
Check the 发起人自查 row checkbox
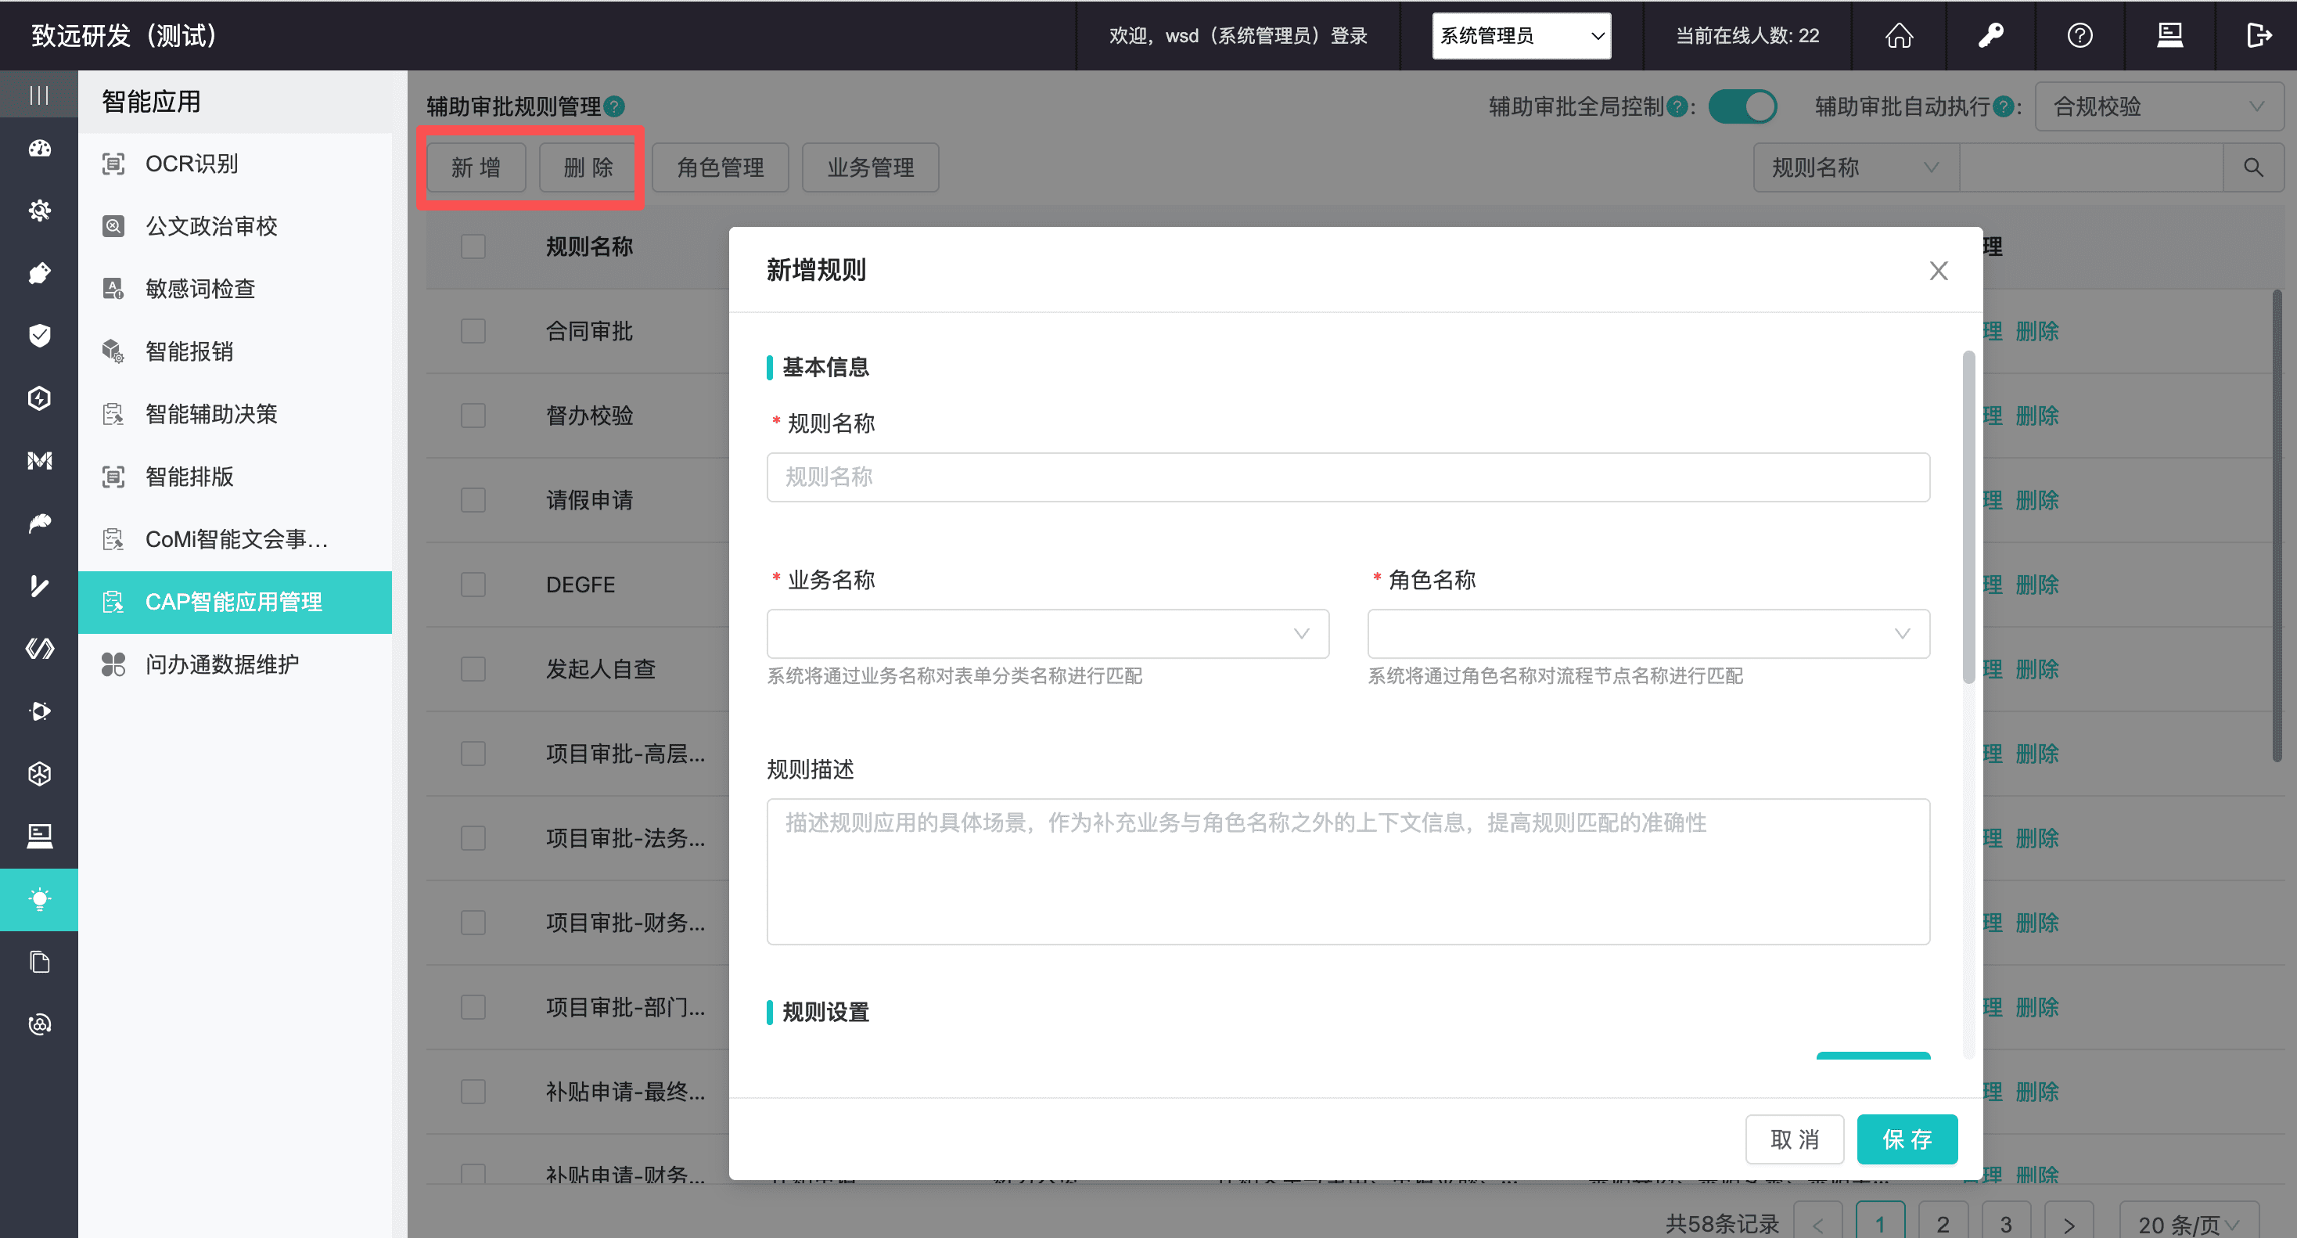pos(473,669)
